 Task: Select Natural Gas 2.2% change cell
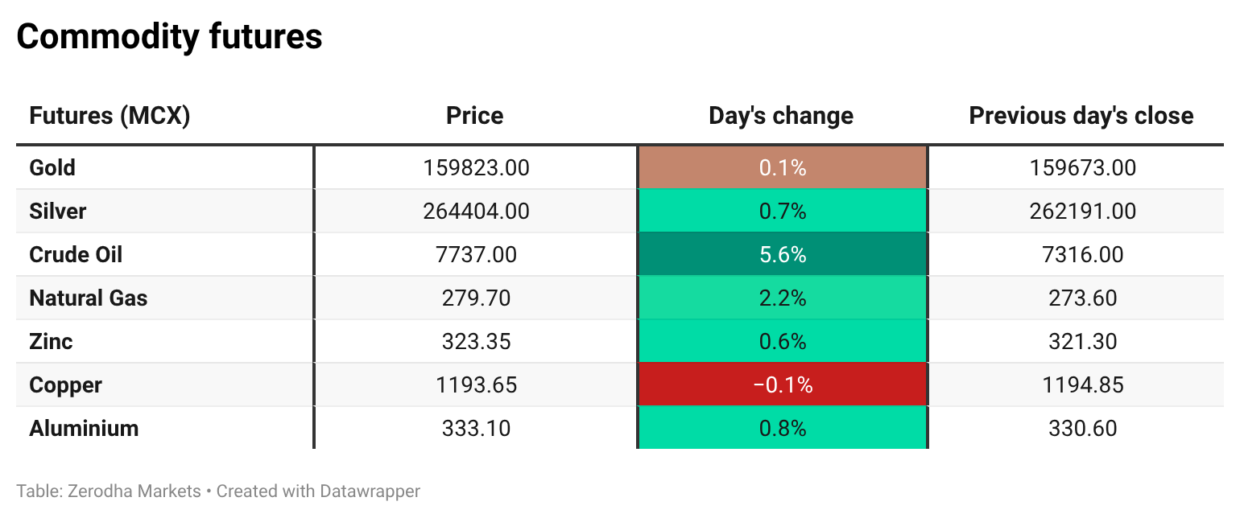click(x=783, y=298)
